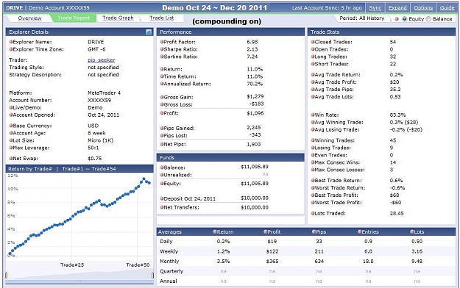Click the info bullet beside Gross Loss
The width and height of the screenshot is (460, 288).
(x=162, y=104)
